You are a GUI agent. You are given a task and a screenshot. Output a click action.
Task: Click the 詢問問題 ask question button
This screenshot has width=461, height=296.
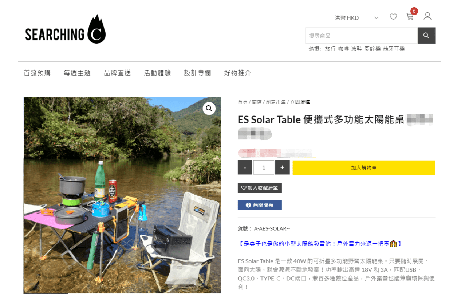[260, 205]
